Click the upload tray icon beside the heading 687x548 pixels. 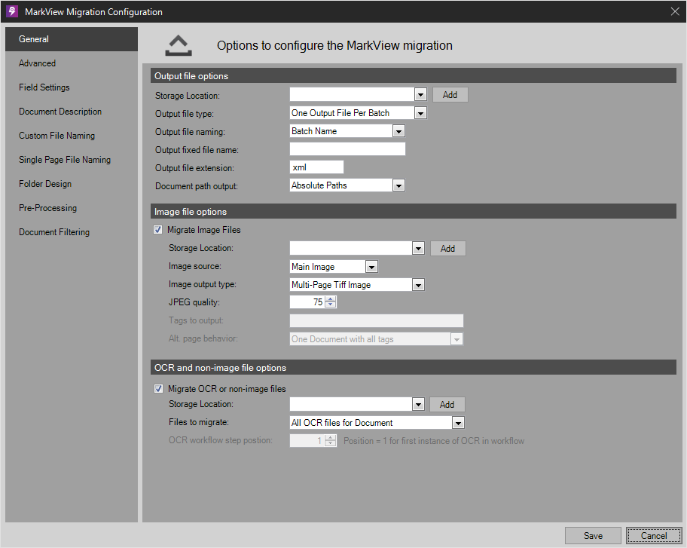click(x=179, y=45)
